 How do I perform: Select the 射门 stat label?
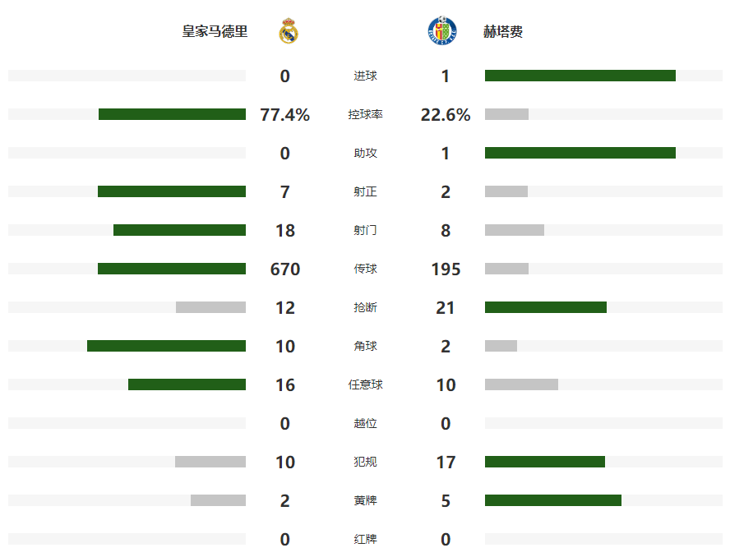(x=365, y=231)
